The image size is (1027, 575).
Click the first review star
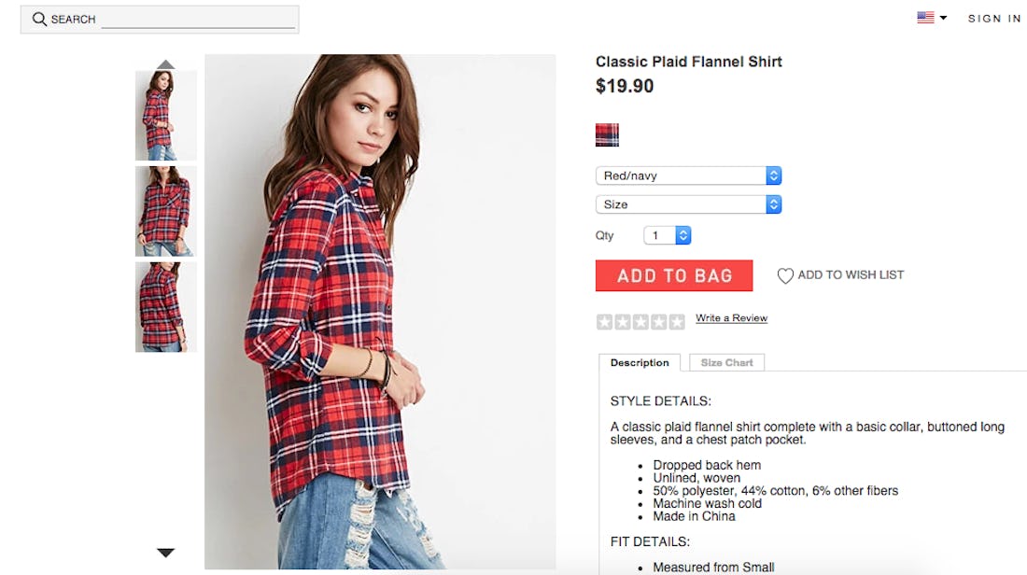pyautogui.click(x=604, y=322)
